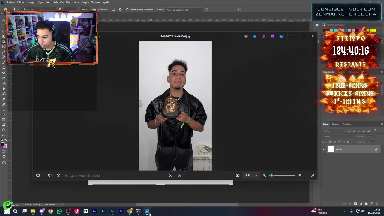Screen dimensions: 384x216
Task: Add a layer mask in Capas panel
Action: [355, 204]
